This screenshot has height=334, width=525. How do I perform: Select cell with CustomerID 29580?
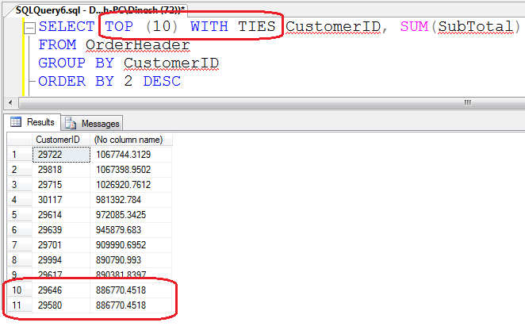[x=61, y=305]
